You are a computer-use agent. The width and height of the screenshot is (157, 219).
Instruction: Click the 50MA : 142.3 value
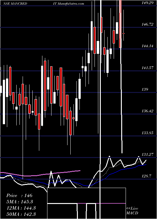[21, 214]
